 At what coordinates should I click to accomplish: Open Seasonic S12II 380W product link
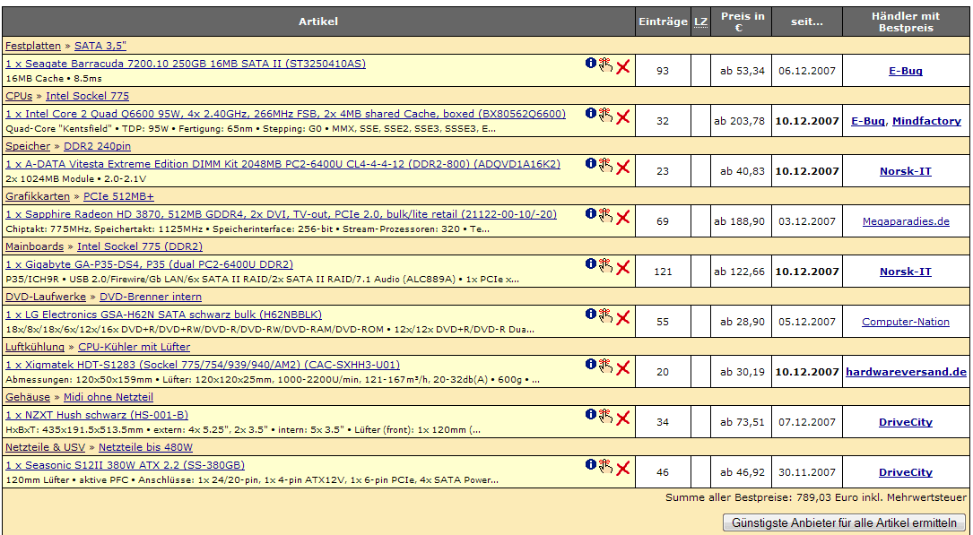(126, 465)
